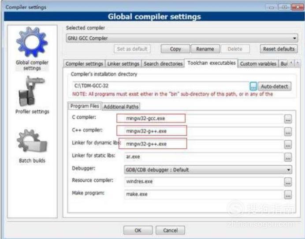The height and width of the screenshot is (239, 305).
Task: Maximize the Compiler settings window
Action: click(284, 7)
